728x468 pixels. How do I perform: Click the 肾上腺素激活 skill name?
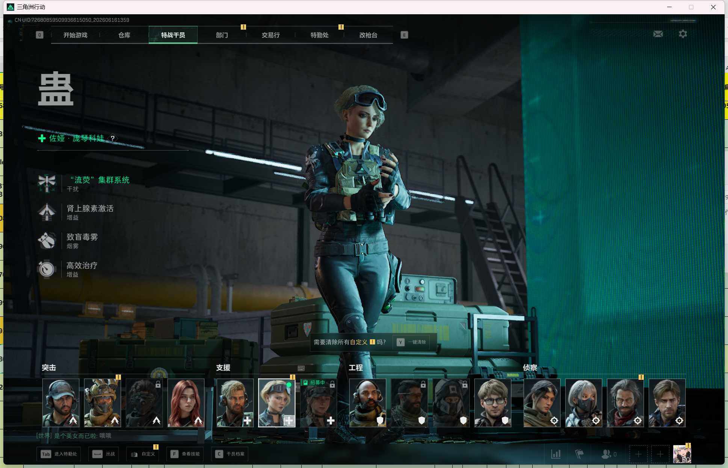click(90, 208)
